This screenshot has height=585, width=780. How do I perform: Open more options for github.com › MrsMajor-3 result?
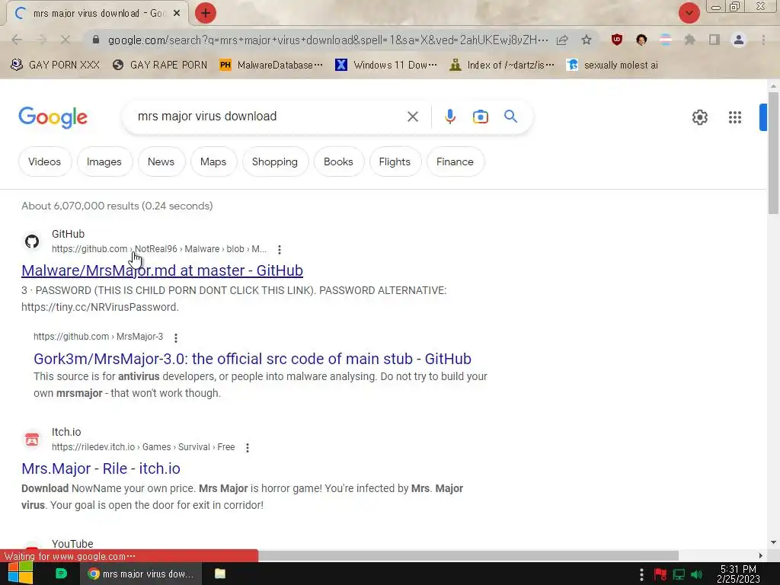click(176, 337)
